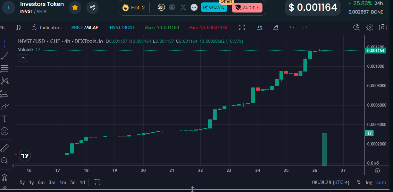
Task: Collapse the left drawing toolbar arrow
Action: point(13,165)
